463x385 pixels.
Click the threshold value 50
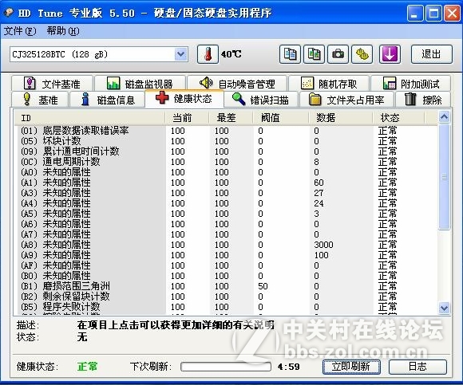(263, 286)
